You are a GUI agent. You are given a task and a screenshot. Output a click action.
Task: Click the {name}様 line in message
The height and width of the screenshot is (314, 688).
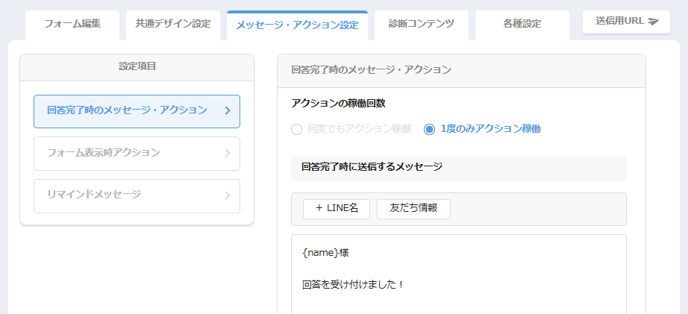pos(326,254)
